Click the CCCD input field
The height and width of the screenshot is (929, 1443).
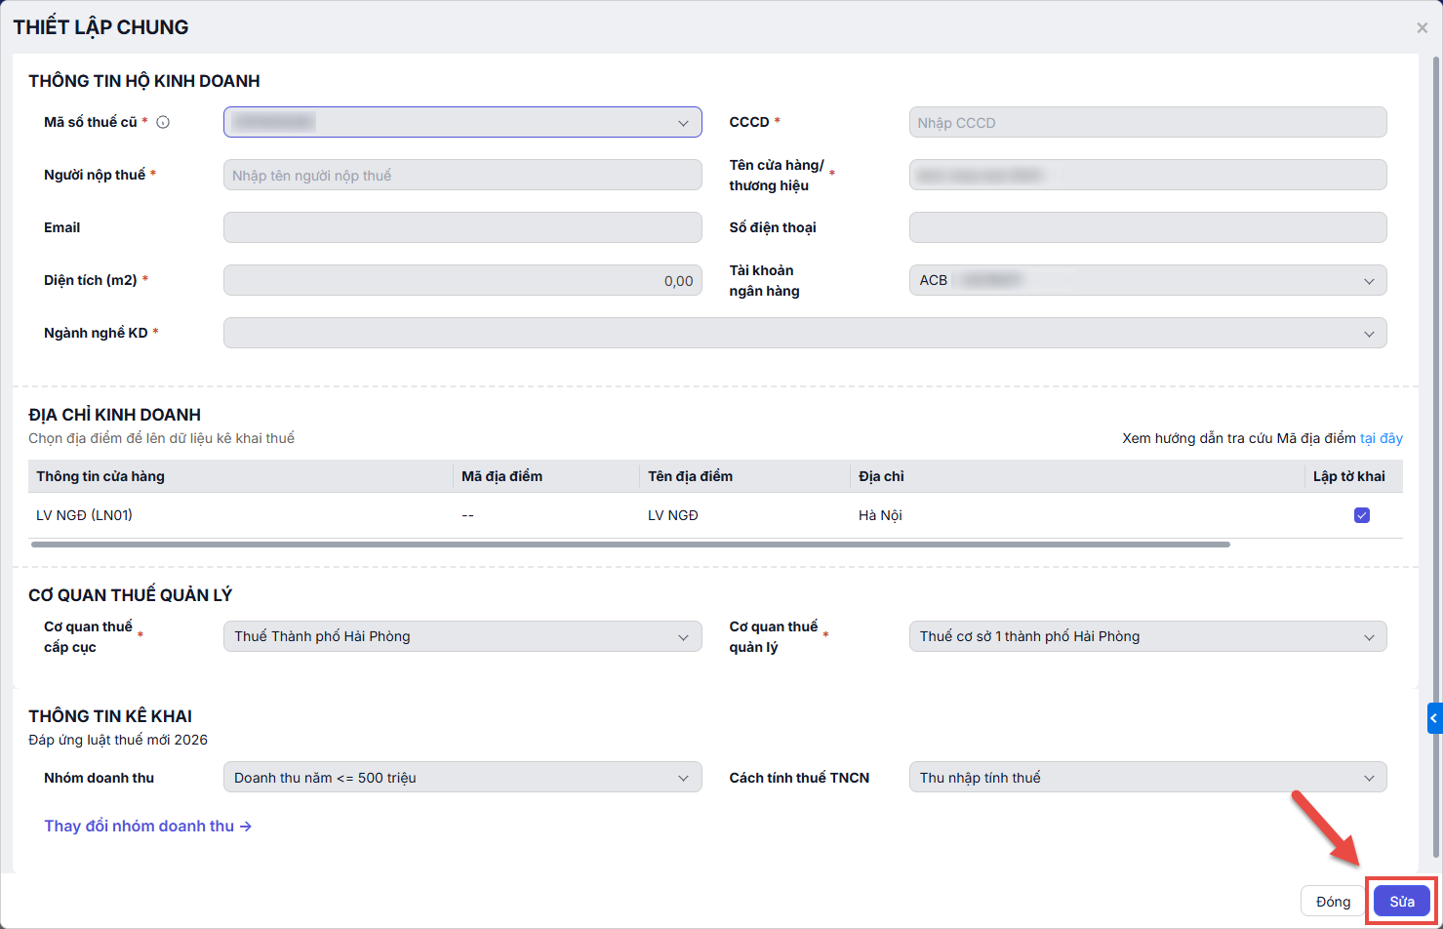[1147, 123]
